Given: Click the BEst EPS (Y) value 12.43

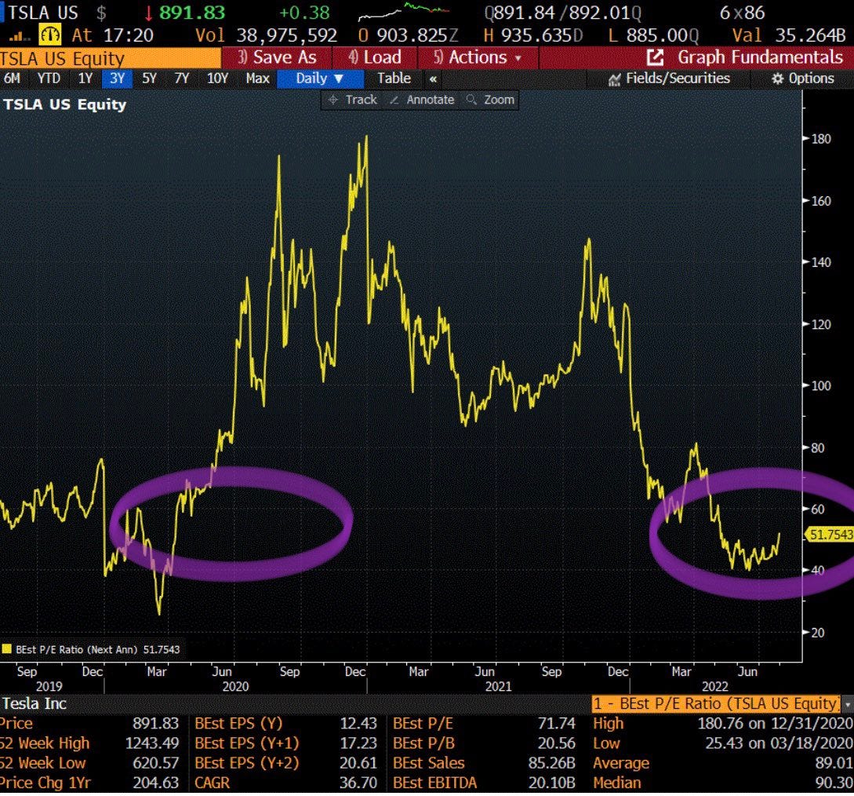Looking at the screenshot, I should point(358,724).
